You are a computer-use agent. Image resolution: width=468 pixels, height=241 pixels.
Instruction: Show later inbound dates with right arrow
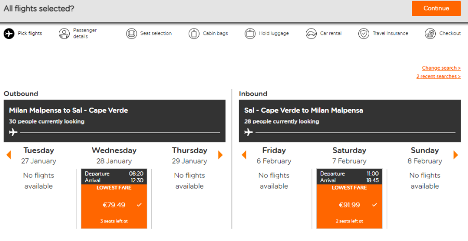456,155
